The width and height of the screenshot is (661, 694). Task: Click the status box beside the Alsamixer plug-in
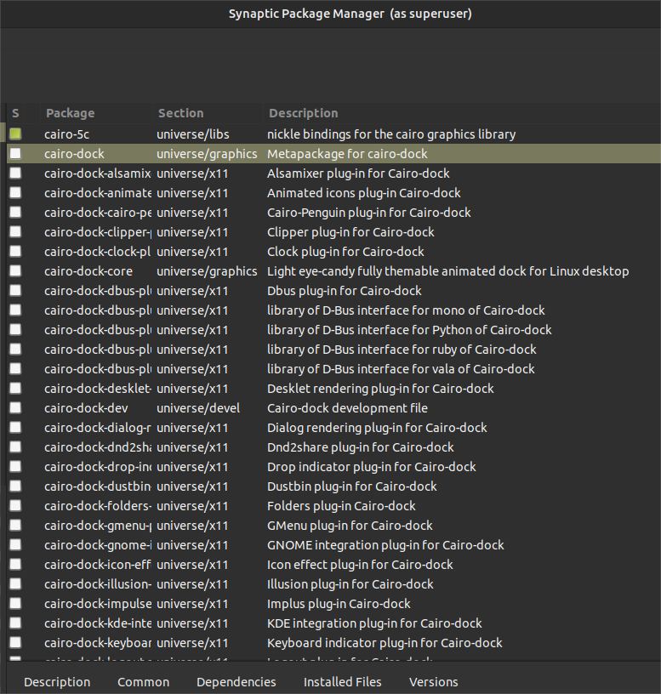tap(15, 173)
